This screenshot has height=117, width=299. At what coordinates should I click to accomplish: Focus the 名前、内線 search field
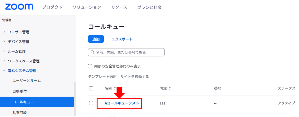click(x=126, y=52)
